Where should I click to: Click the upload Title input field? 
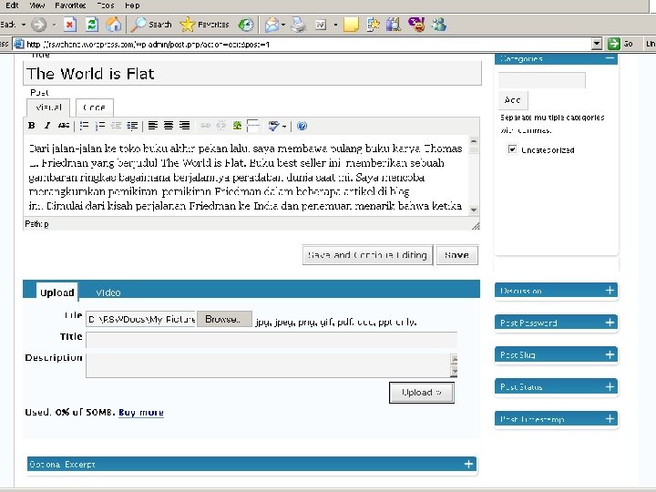coord(272,340)
